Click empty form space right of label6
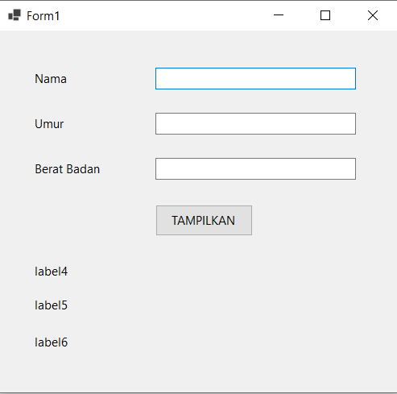The width and height of the screenshot is (397, 394). coord(215,342)
